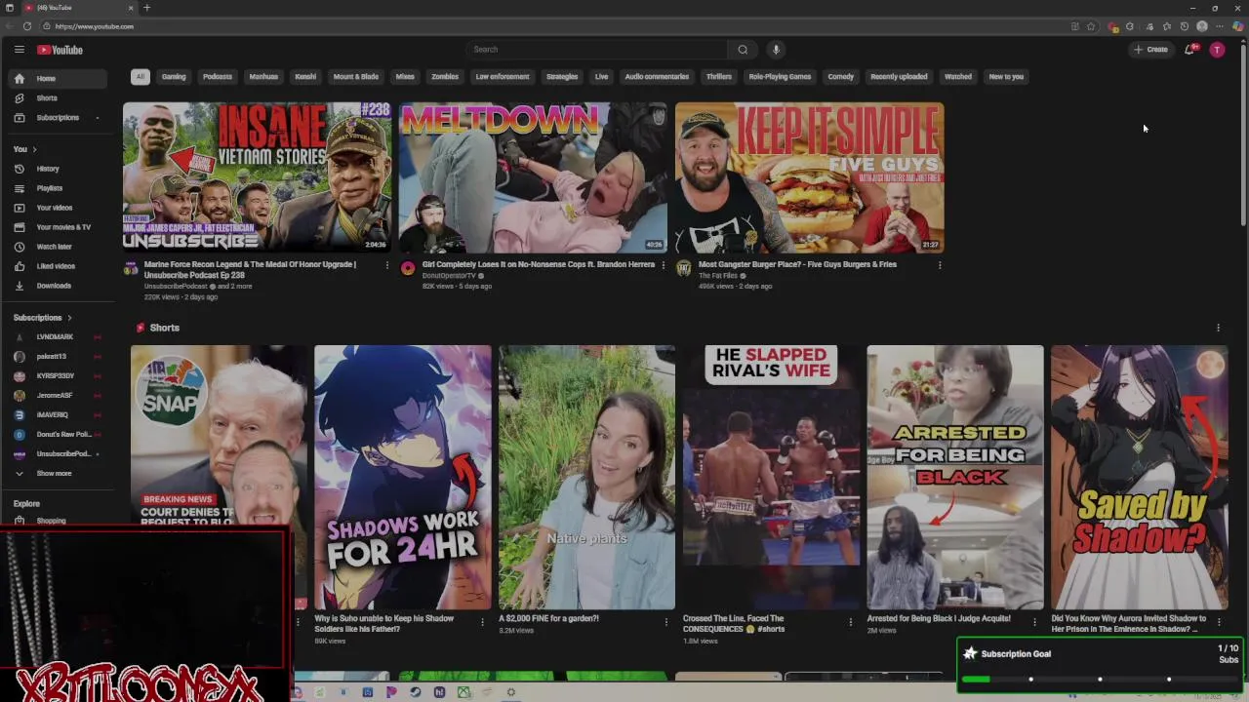Open Home in the sidebar
Viewport: 1249px width, 702px height.
[58, 78]
